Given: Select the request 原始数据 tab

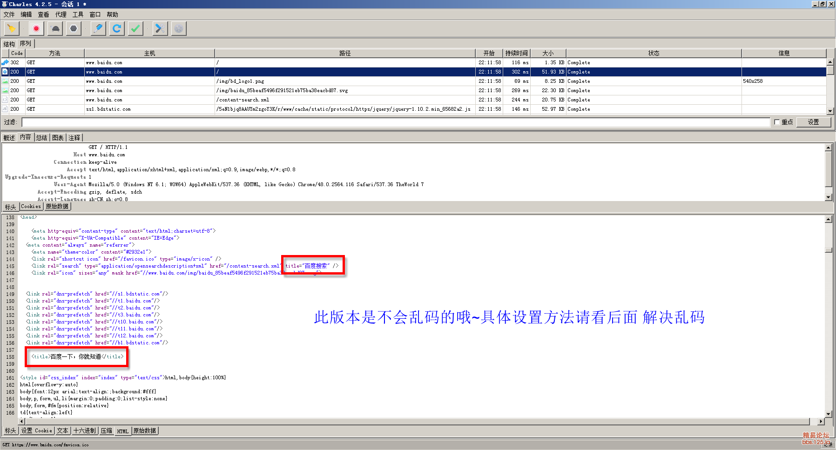Looking at the screenshot, I should click(x=57, y=207).
